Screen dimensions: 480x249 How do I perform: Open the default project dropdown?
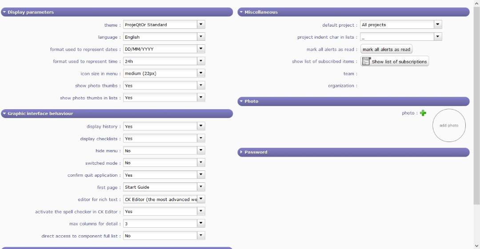[438, 25]
